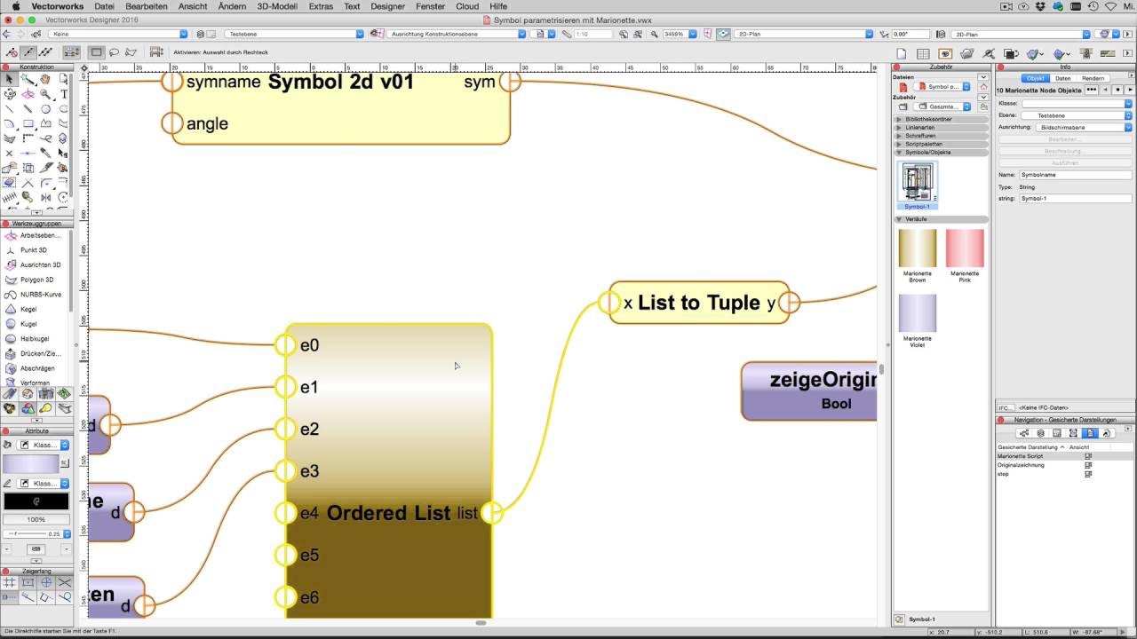
Task: Switch to the Daten tab
Action: (x=1062, y=78)
